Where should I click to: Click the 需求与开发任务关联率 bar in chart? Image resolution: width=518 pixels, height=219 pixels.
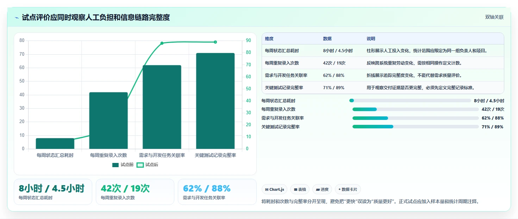point(162,107)
